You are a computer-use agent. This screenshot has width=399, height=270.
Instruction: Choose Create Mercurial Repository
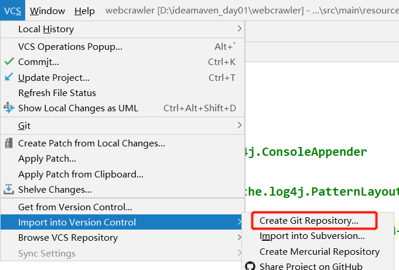[319, 251]
